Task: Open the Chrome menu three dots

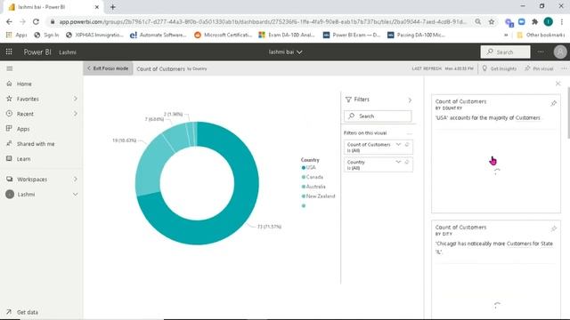Action: (562, 21)
